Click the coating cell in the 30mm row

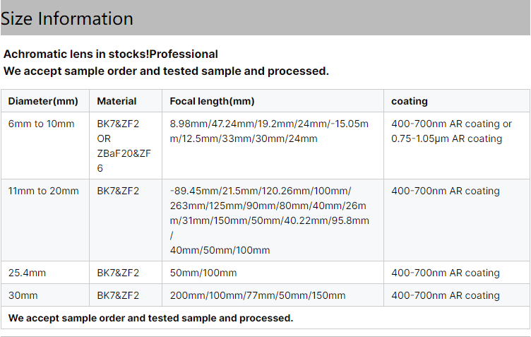[x=445, y=295]
